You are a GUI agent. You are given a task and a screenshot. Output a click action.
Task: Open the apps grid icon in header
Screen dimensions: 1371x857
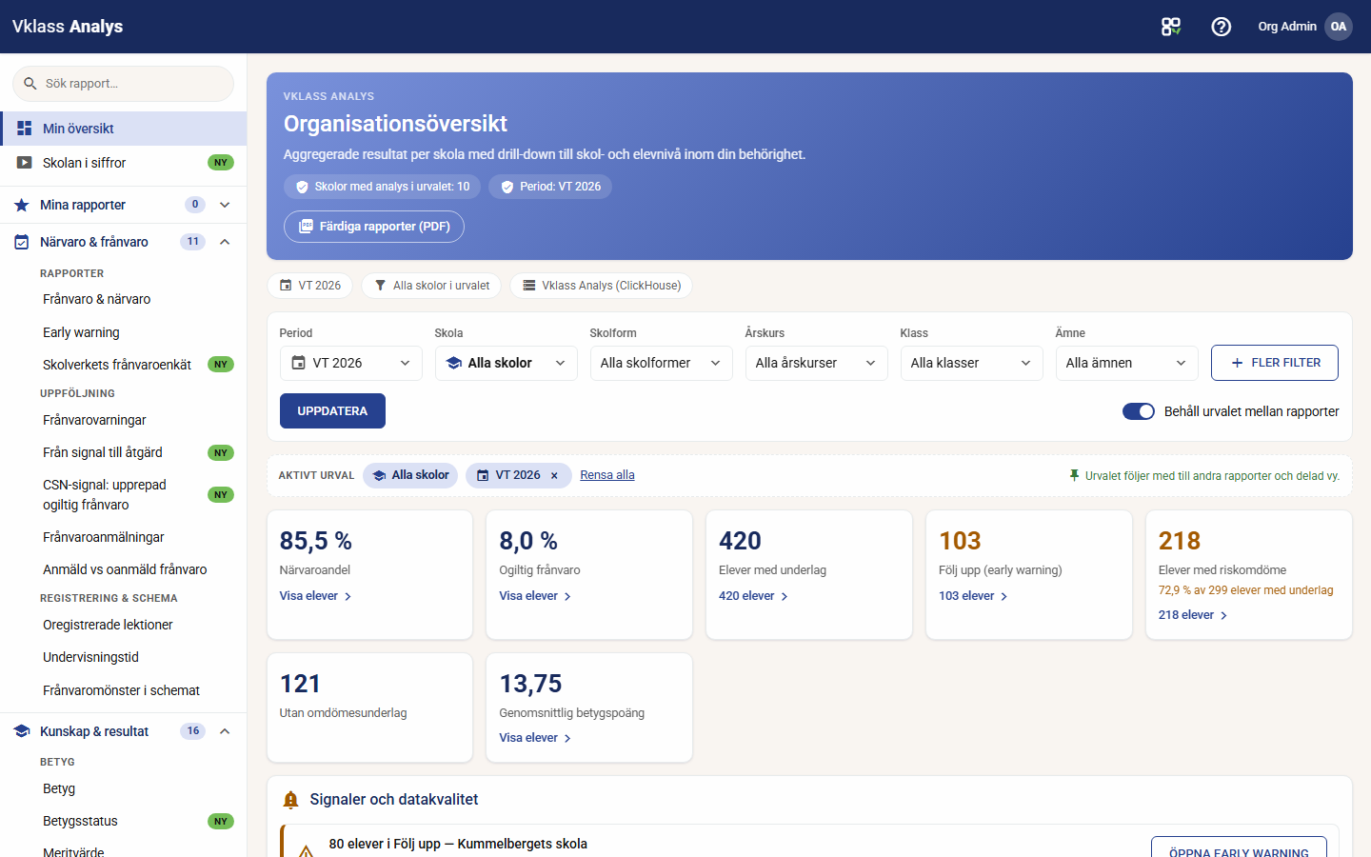(x=1171, y=27)
